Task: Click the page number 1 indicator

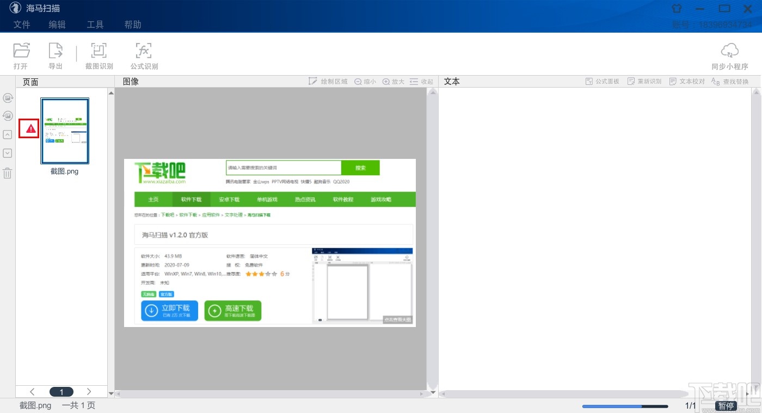Action: pyautogui.click(x=62, y=392)
